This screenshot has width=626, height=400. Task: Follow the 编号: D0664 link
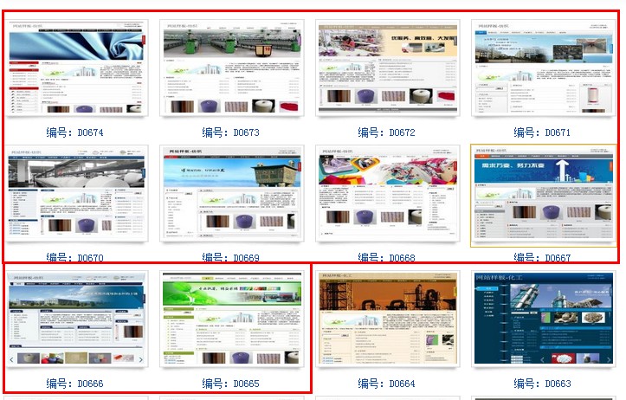[387, 384]
